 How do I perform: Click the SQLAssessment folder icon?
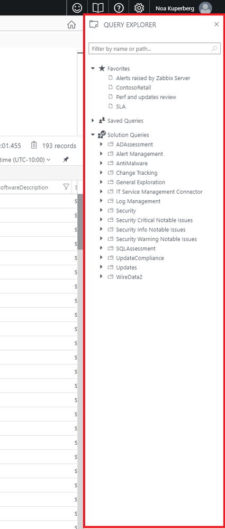point(110,248)
